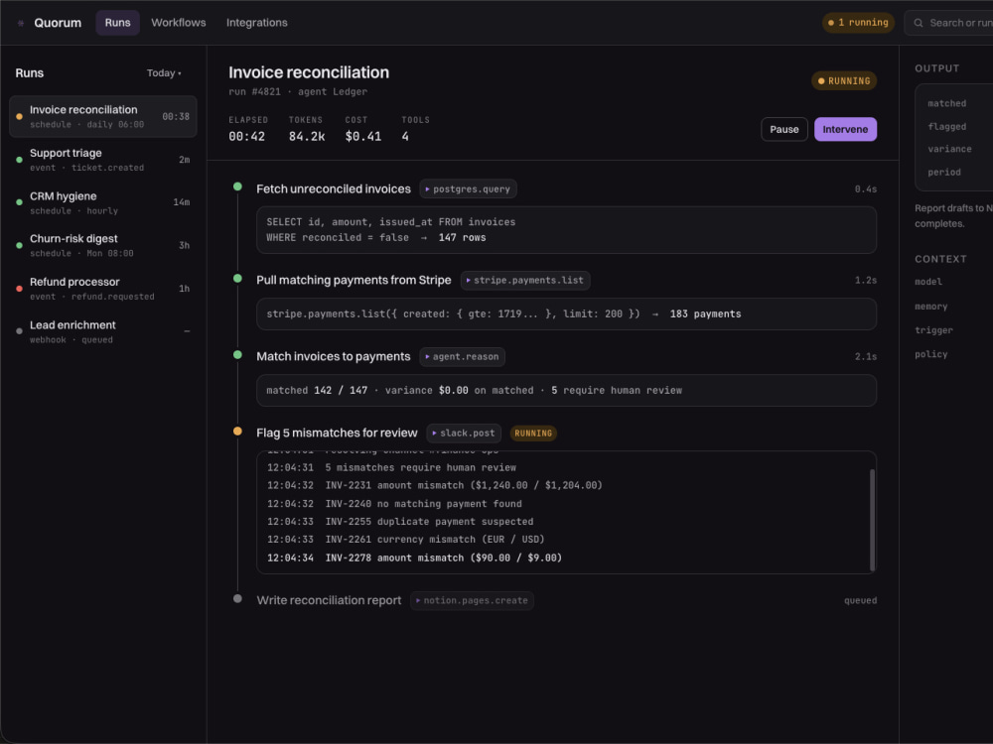Viewport: 993px width, 744px height.
Task: Click the variance row in OUTPUT
Action: pyautogui.click(x=960, y=150)
